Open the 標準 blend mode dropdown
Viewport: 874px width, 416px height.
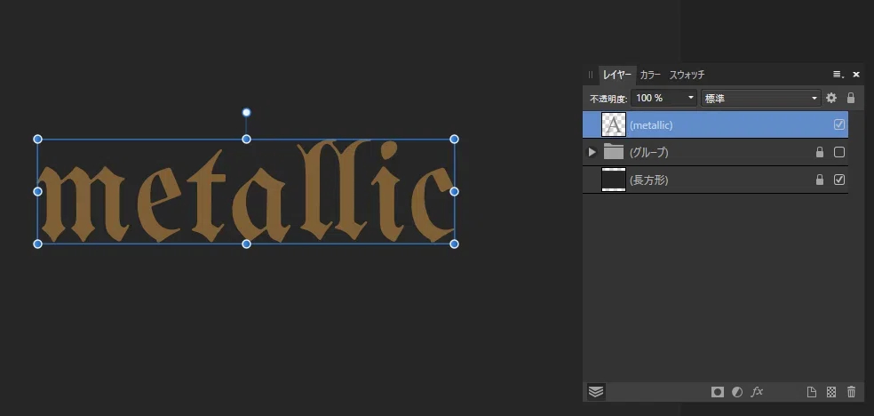(761, 98)
